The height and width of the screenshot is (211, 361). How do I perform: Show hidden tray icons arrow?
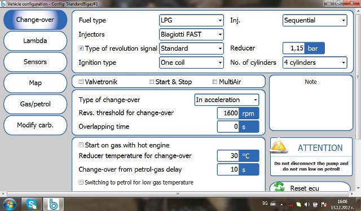[281, 204]
